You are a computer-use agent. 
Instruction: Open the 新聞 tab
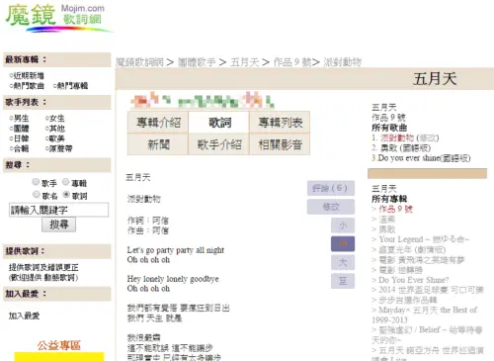(158, 144)
